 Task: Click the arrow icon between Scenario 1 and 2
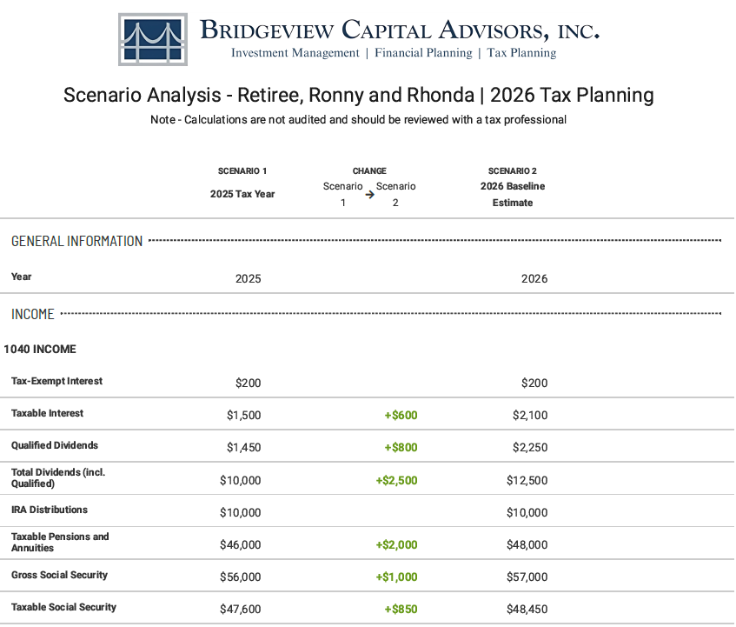coord(369,193)
